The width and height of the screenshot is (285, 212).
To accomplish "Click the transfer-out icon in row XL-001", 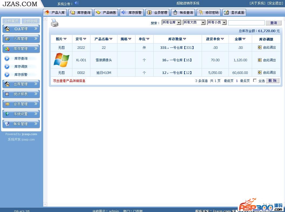I will (260, 60).
